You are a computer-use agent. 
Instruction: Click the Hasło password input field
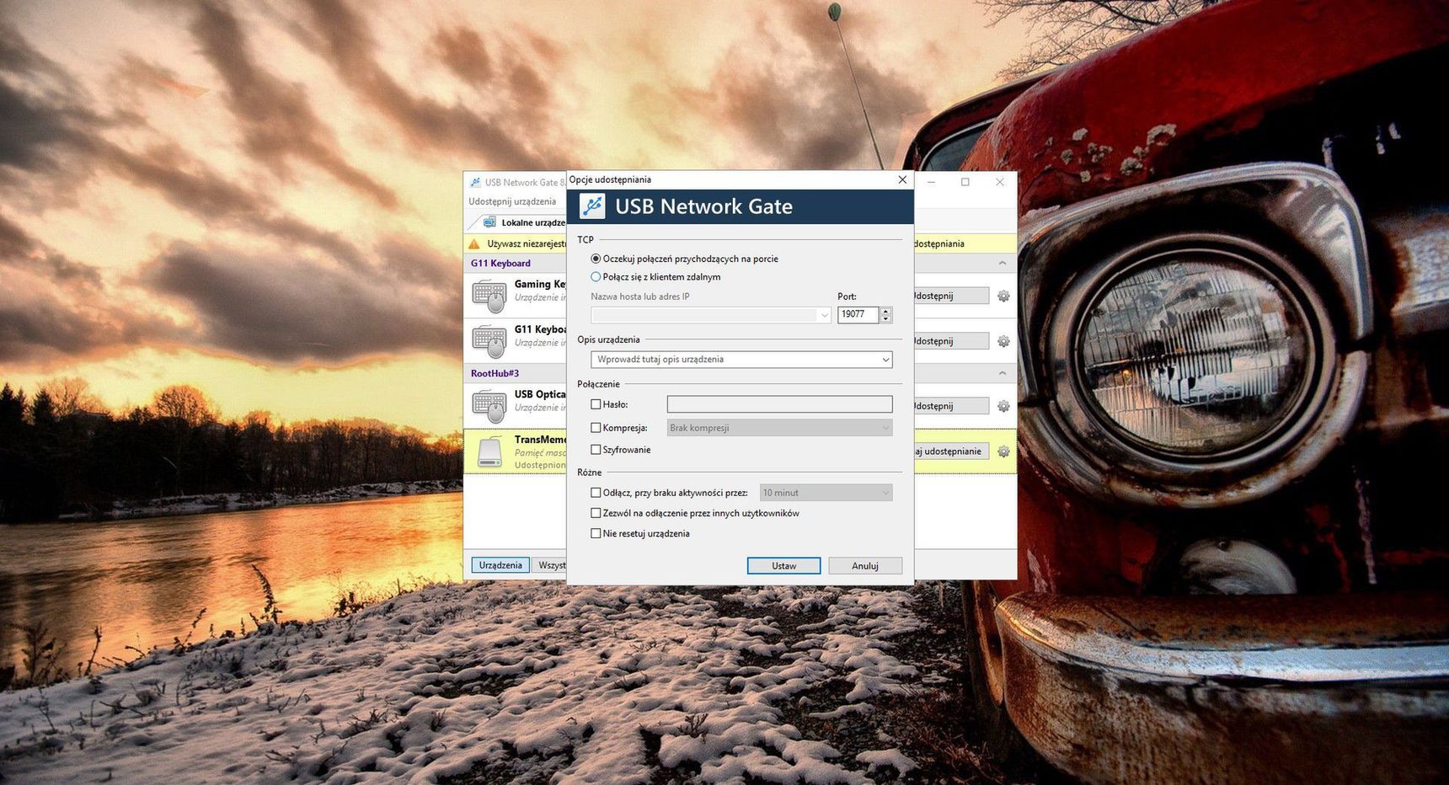(779, 404)
